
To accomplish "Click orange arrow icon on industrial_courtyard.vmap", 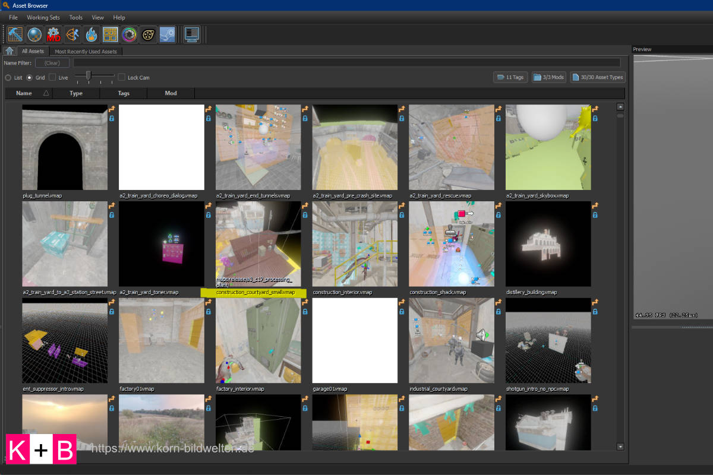I will 499,303.
